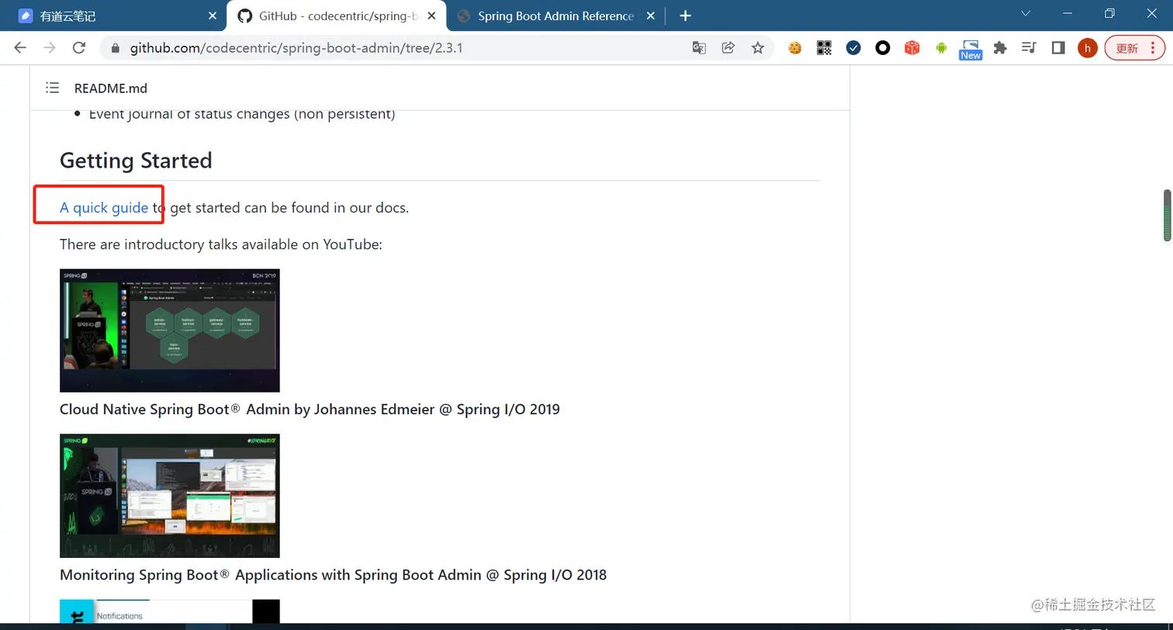1173x630 pixels.
Task: Close the GitHub spring-boot-admin tab
Action: [x=432, y=16]
